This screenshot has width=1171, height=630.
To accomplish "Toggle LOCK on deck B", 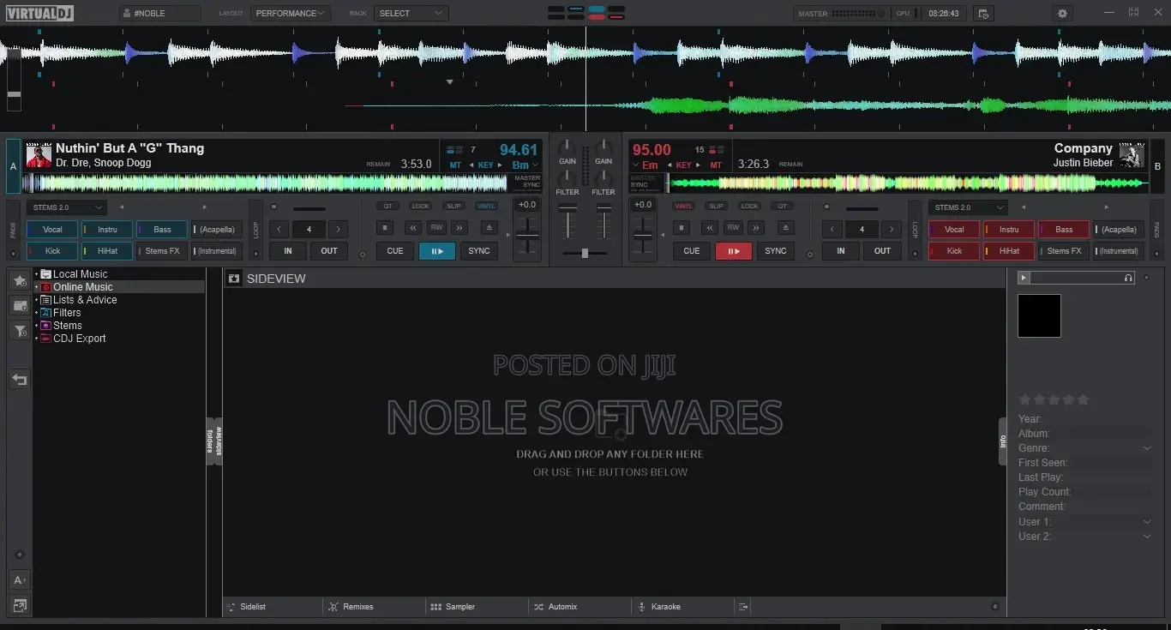I will [750, 207].
